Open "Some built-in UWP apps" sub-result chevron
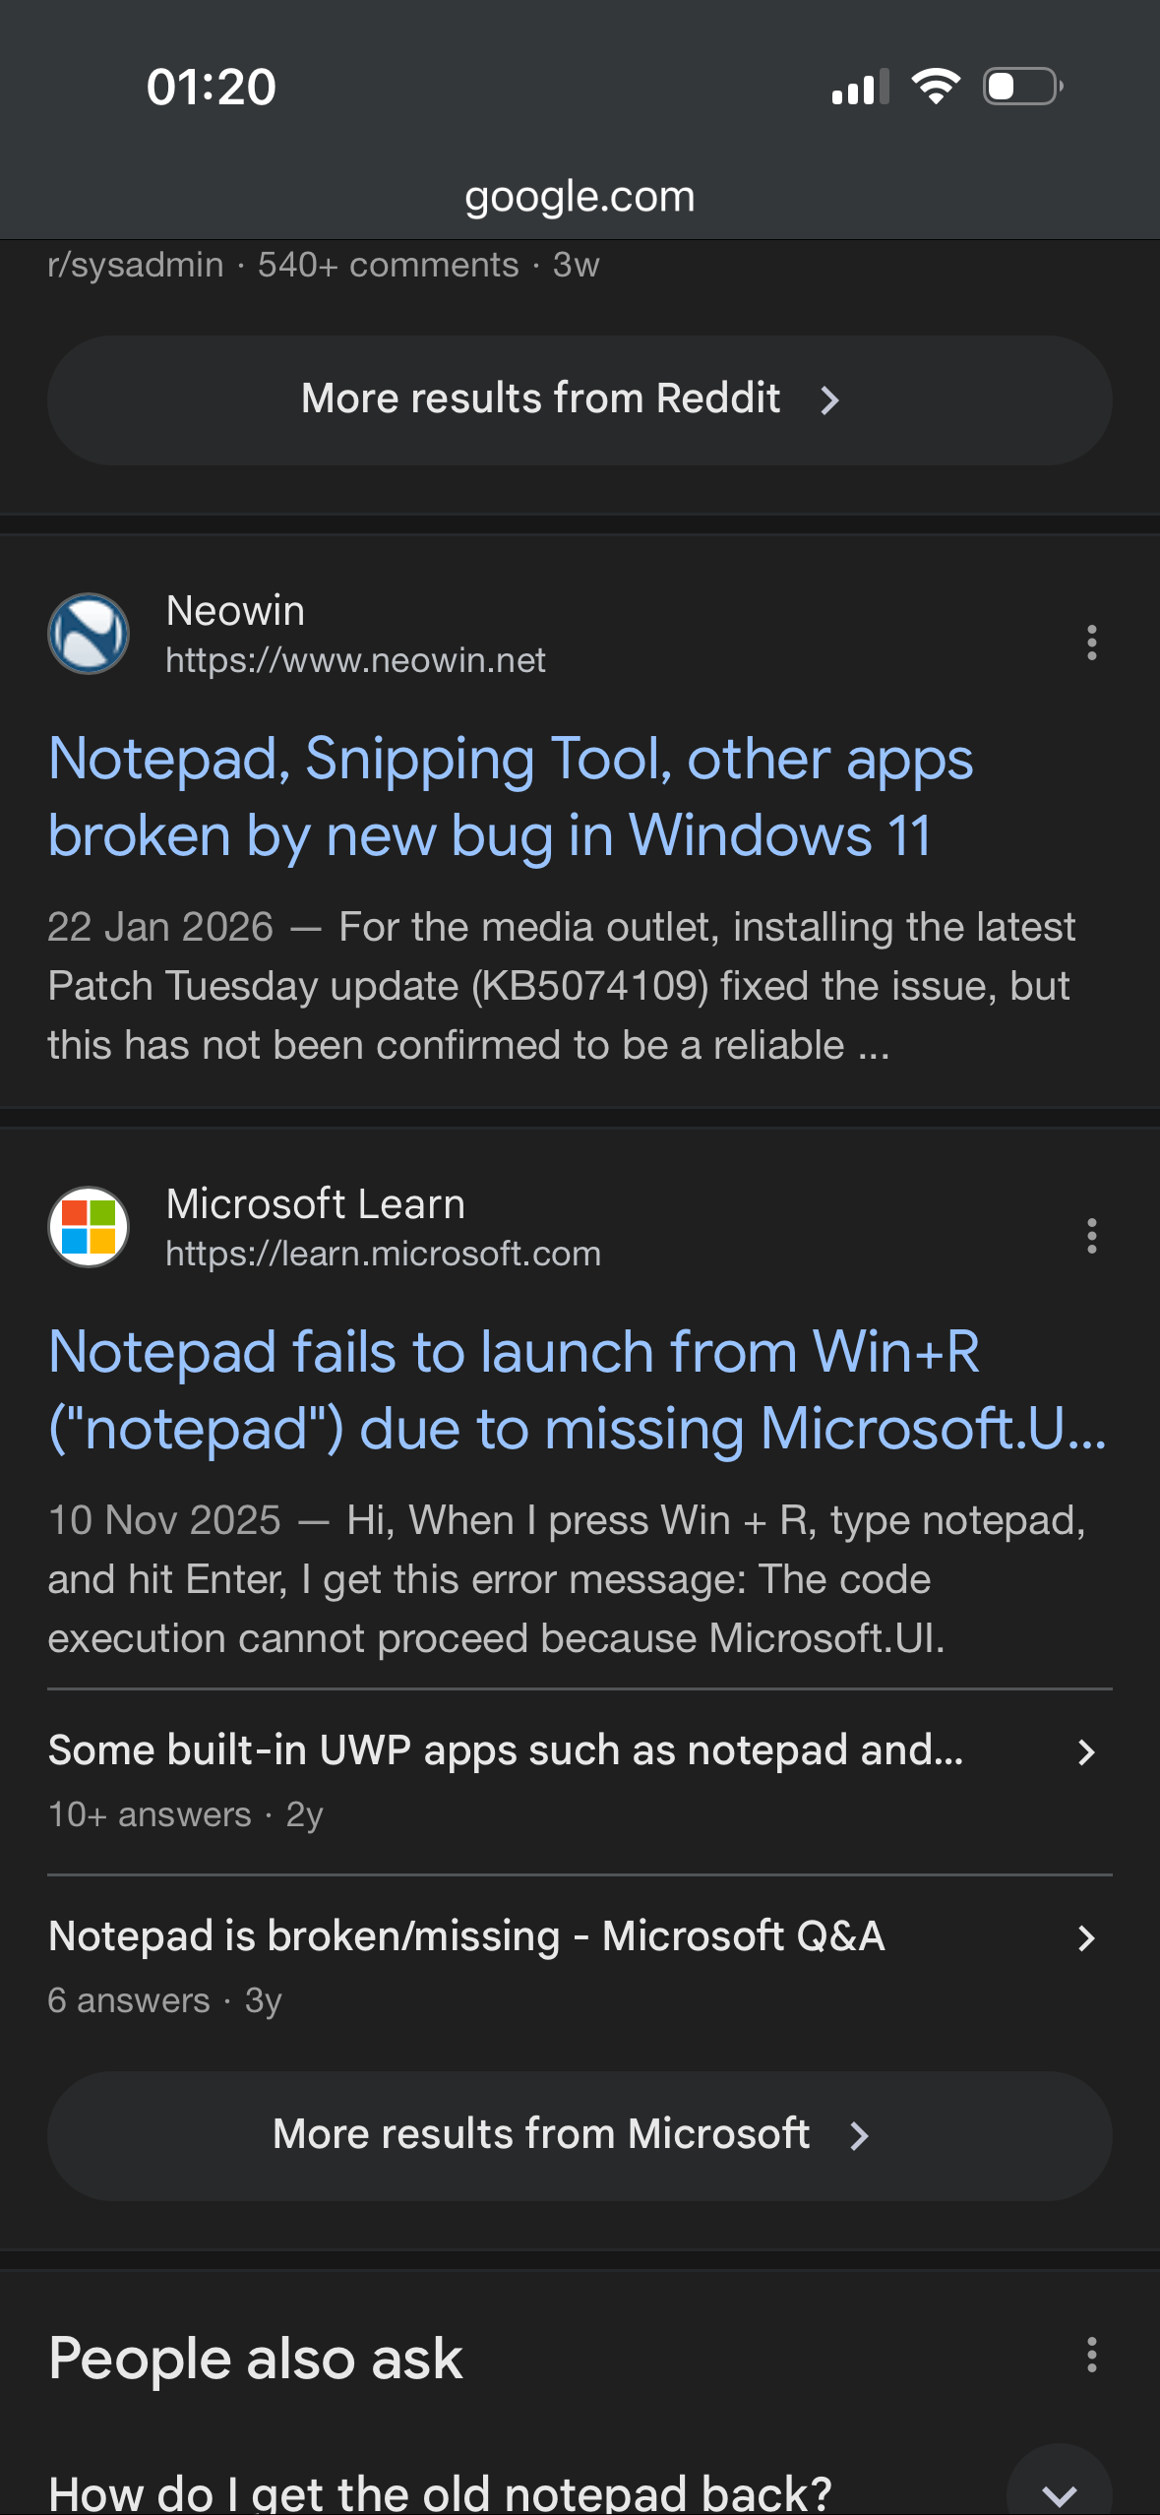This screenshot has height=2515, width=1160. (1086, 1752)
